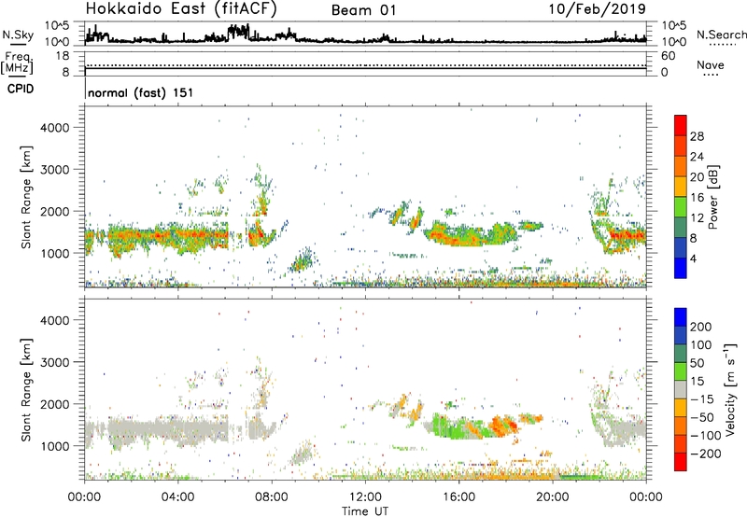Click the '04:00' time tick label
This screenshot has width=747, height=517.
(x=178, y=497)
